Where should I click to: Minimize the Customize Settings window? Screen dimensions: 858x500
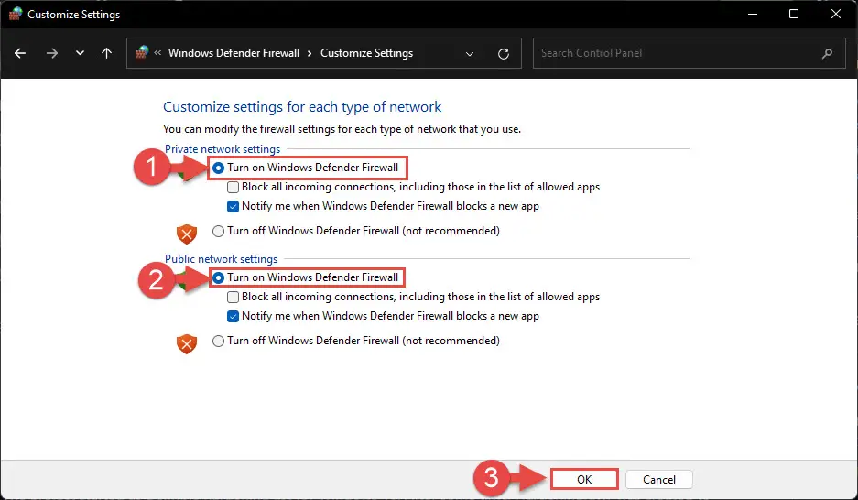pos(753,14)
